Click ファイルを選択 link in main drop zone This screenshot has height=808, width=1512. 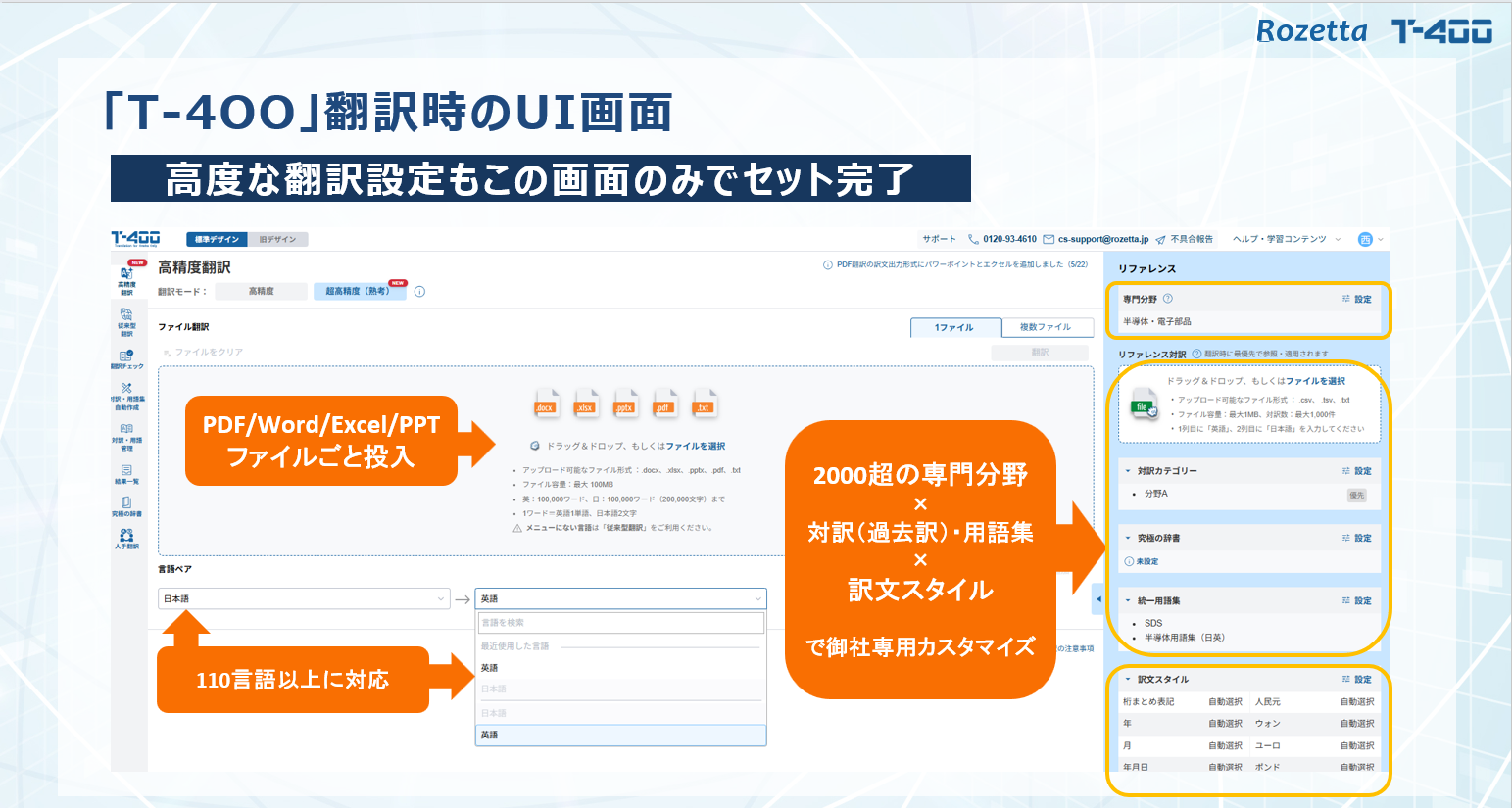tap(696, 446)
